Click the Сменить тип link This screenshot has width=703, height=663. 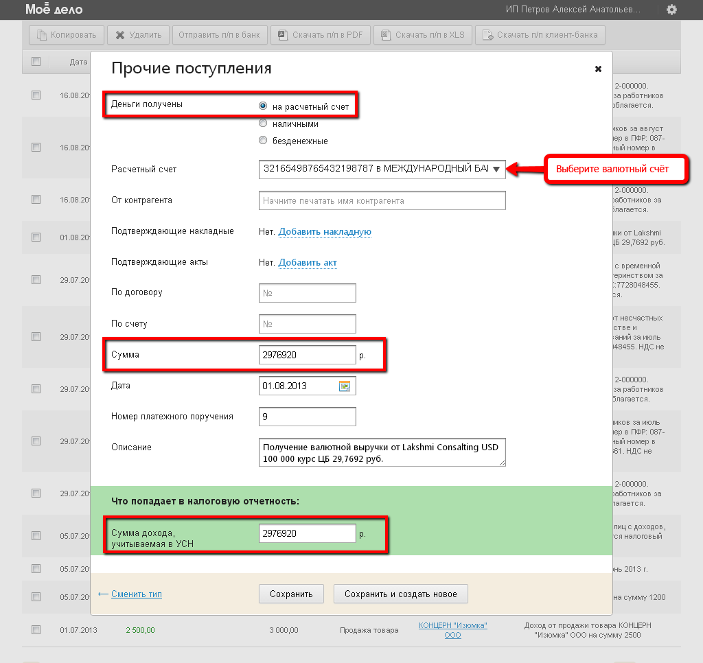(137, 594)
